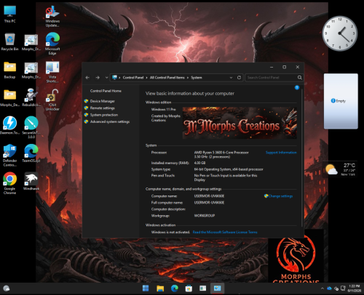Open the Windows Start button
The height and width of the screenshot is (295, 364).
coord(146,288)
